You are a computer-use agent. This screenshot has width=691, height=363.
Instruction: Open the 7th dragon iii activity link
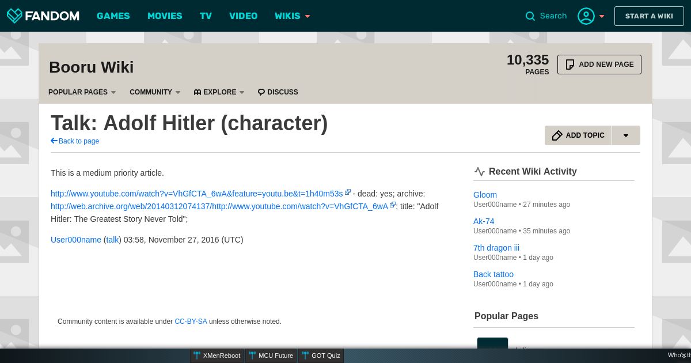point(496,248)
